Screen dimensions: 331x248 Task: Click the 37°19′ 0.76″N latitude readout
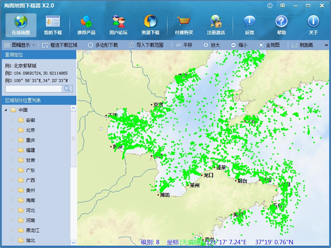(x=274, y=242)
